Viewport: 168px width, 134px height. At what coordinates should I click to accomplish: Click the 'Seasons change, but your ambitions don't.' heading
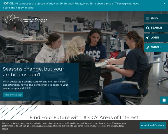pos(33,72)
